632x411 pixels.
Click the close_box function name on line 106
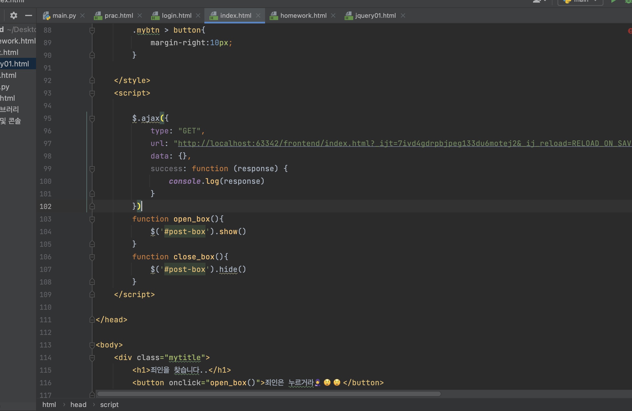click(194, 257)
